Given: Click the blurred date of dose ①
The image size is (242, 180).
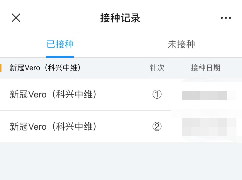Looking at the screenshot, I should pos(205,95).
